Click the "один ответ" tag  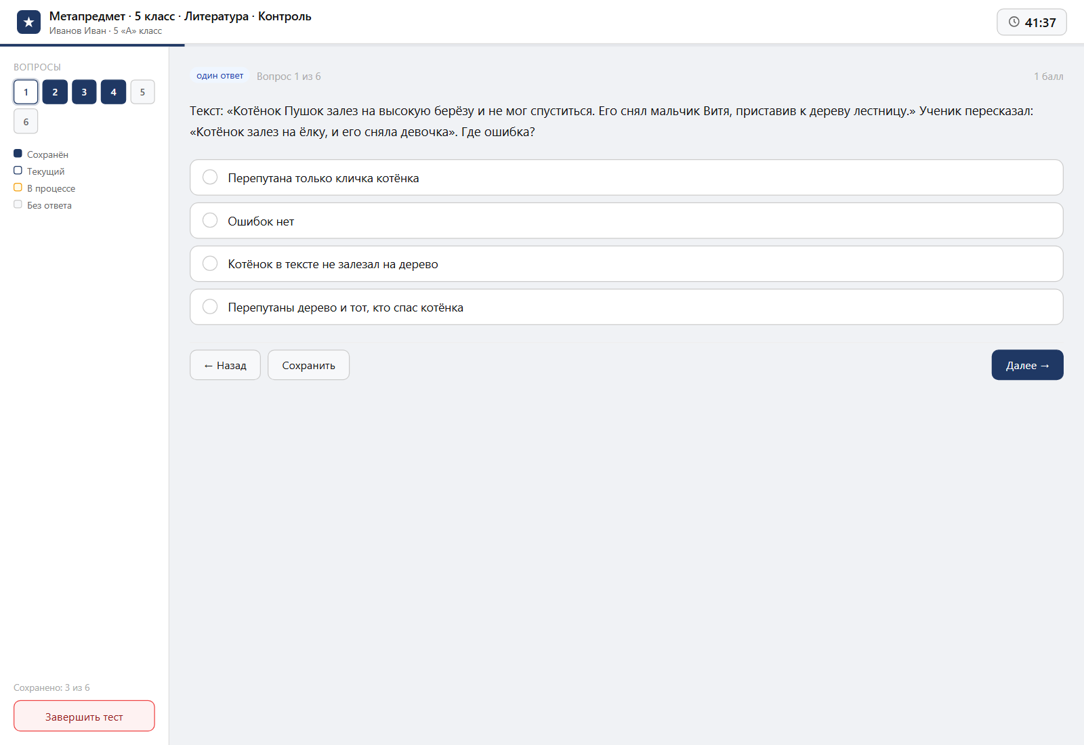(220, 76)
